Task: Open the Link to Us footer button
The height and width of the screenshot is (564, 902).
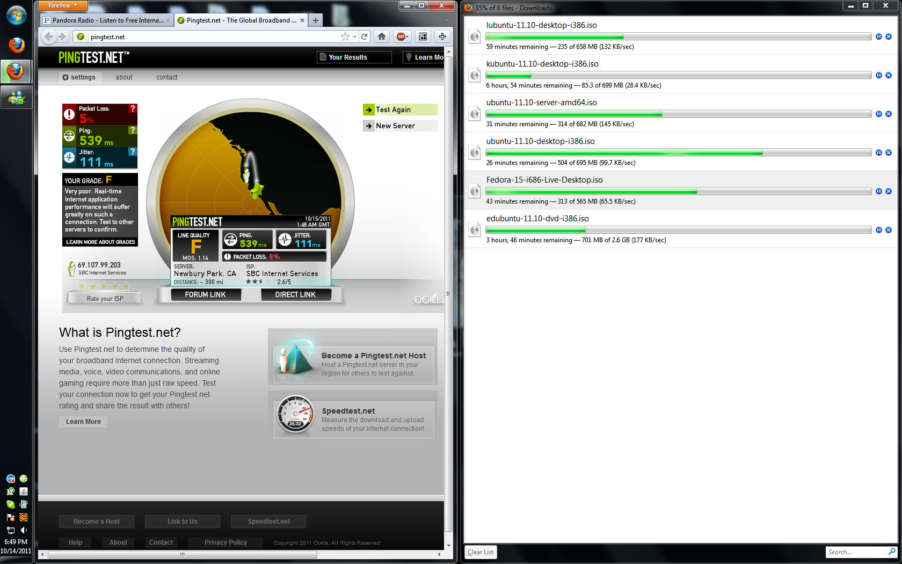Action: point(183,522)
